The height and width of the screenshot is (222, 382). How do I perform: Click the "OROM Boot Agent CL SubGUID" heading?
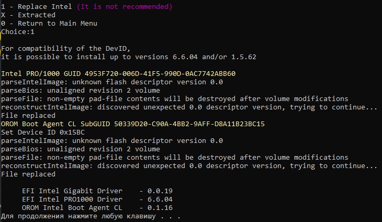click(x=57, y=124)
